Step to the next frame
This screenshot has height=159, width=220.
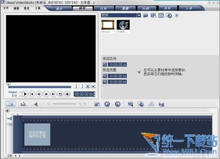click(46, 94)
